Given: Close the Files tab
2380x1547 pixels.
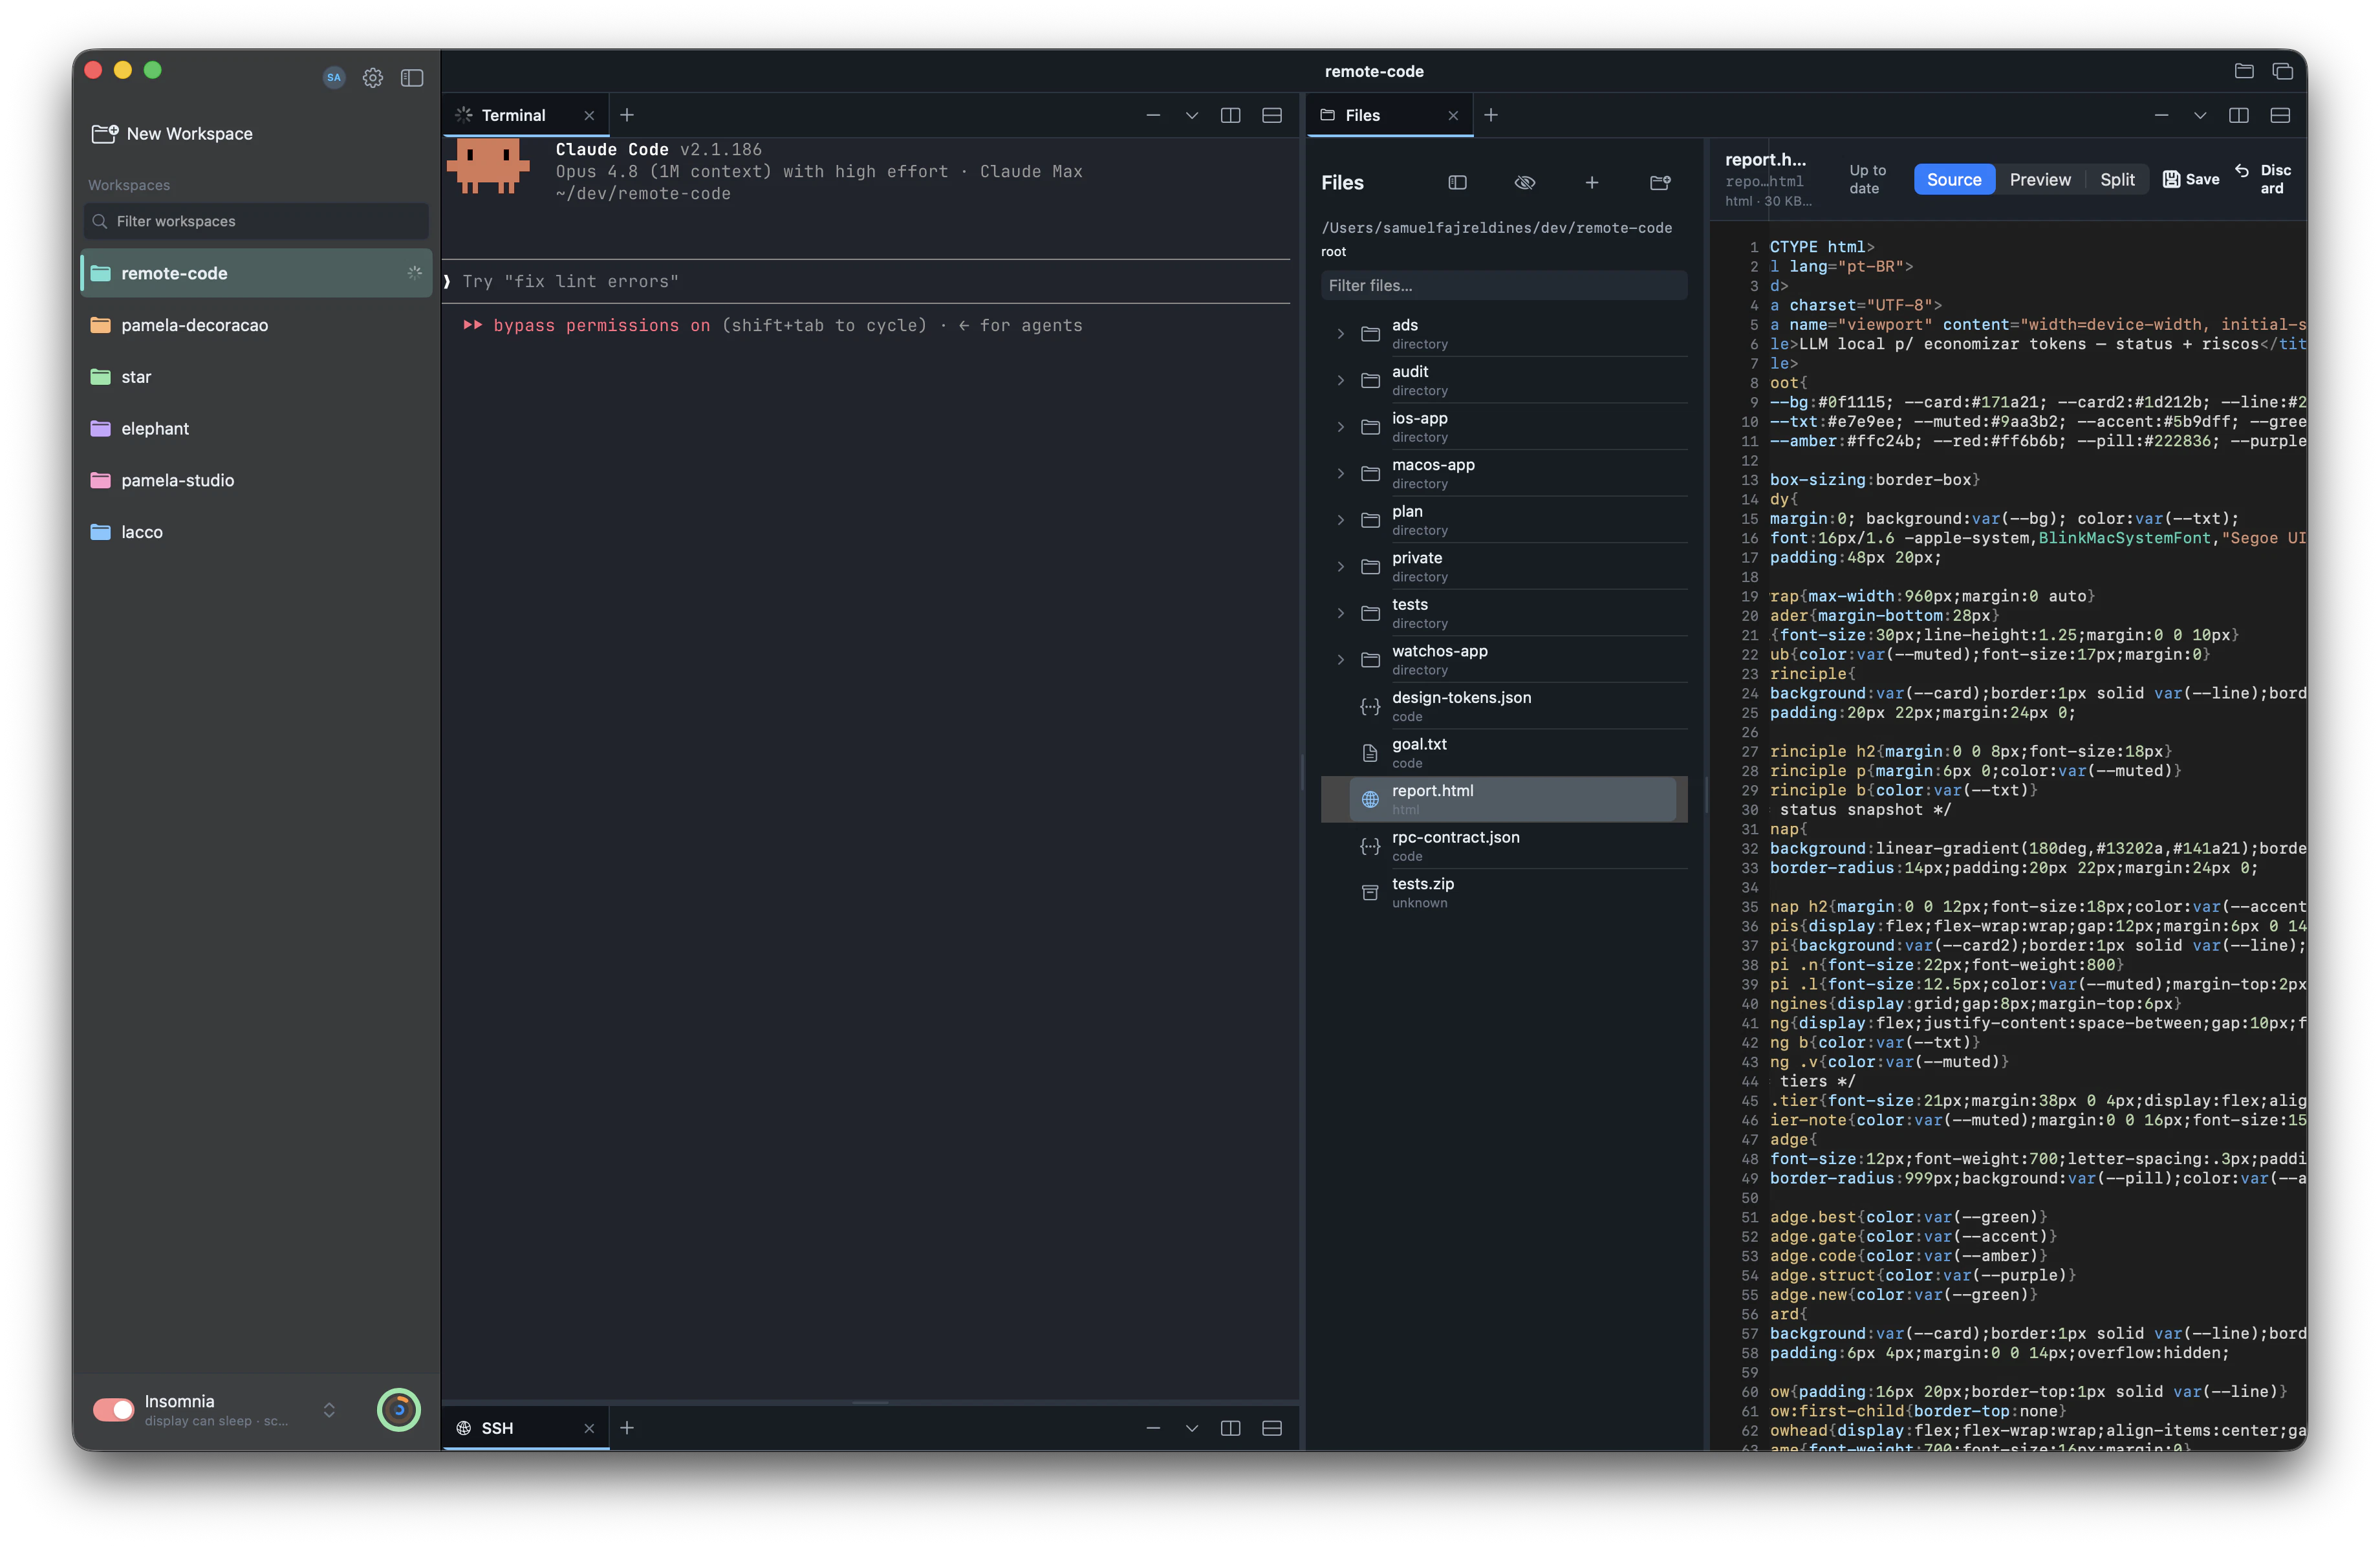Looking at the screenshot, I should tap(1453, 115).
